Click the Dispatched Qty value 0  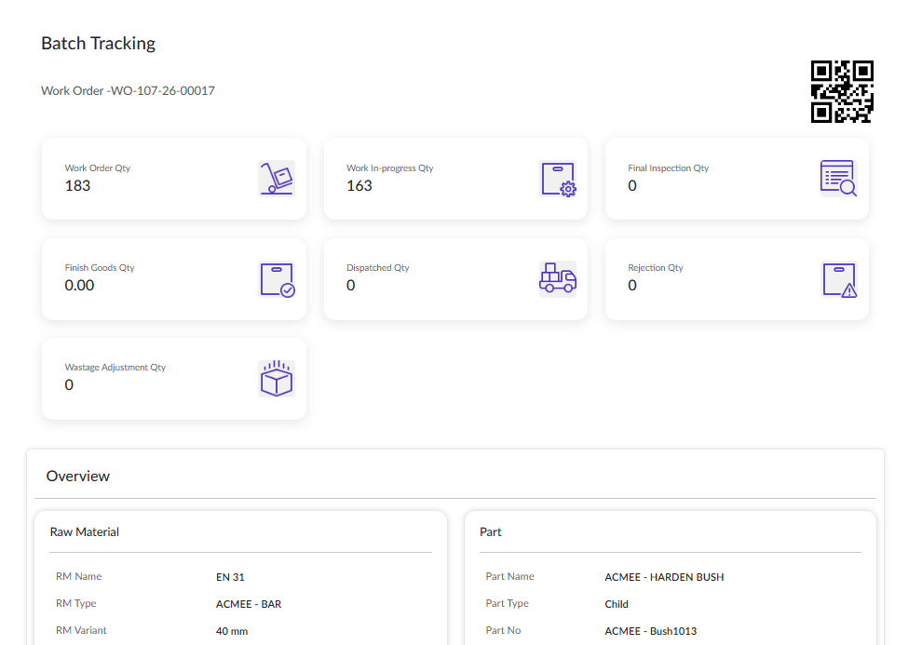[351, 286]
